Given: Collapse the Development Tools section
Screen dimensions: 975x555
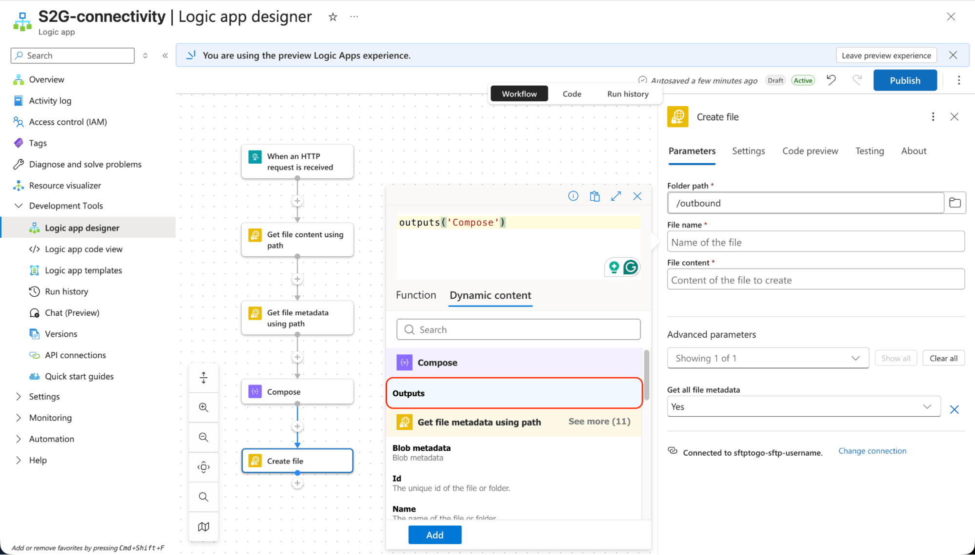Looking at the screenshot, I should pos(19,206).
